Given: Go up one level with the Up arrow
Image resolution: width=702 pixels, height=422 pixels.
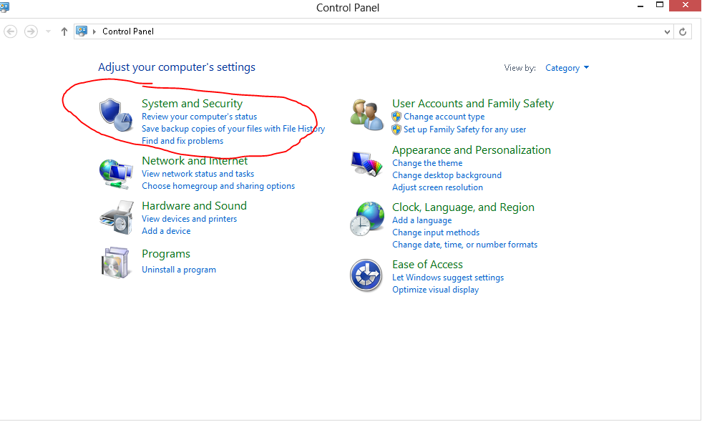Looking at the screenshot, I should click(x=64, y=31).
